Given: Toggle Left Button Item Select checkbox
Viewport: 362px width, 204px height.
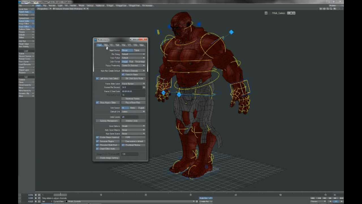Looking at the screenshot, I should [x=97, y=78].
